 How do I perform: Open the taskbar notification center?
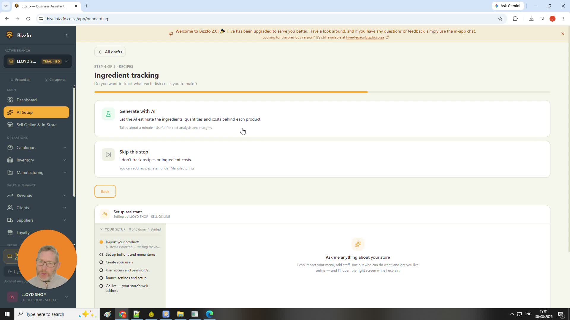click(561, 314)
